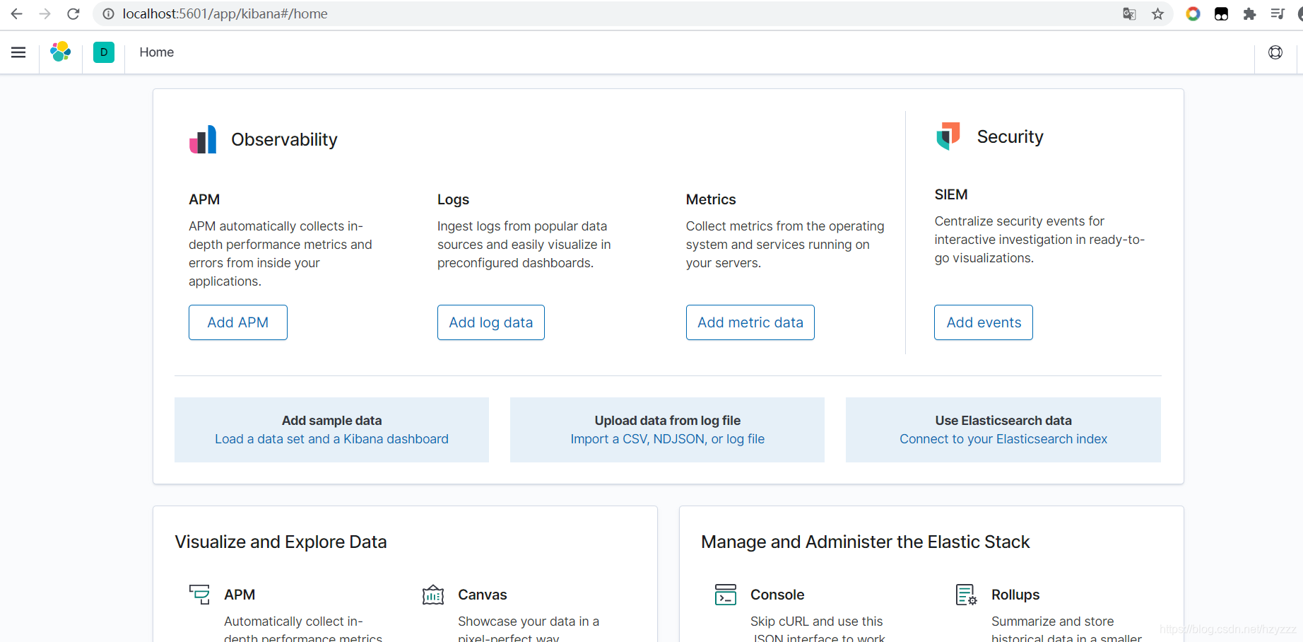This screenshot has height=642, width=1303.
Task: Click the translate page icon
Action: pyautogui.click(x=1129, y=14)
